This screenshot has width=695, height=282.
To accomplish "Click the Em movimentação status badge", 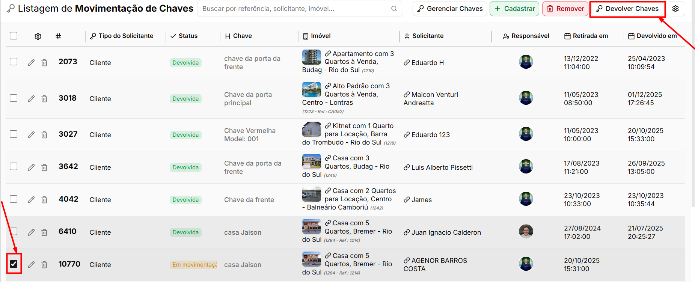I will pos(194,265).
